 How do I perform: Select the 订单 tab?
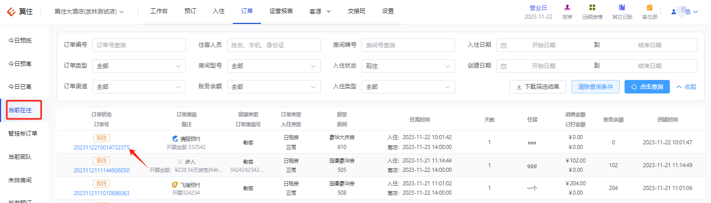pyautogui.click(x=247, y=11)
